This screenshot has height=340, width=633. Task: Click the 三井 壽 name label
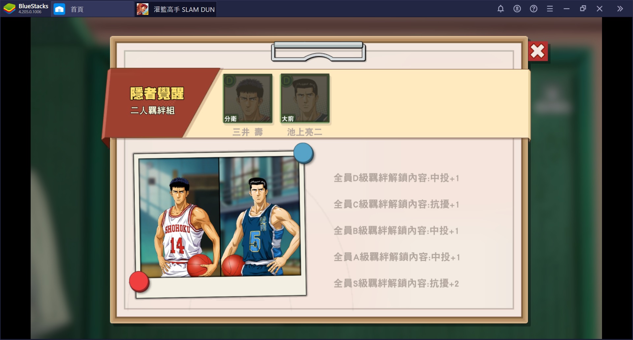pyautogui.click(x=248, y=132)
